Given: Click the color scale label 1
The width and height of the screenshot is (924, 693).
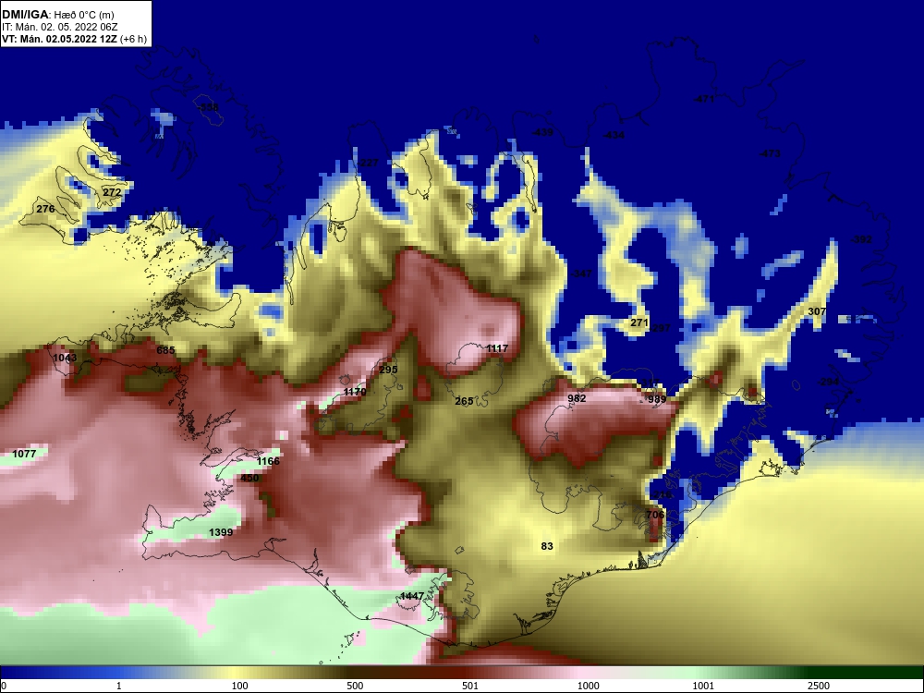Looking at the screenshot, I should pyautogui.click(x=119, y=686).
